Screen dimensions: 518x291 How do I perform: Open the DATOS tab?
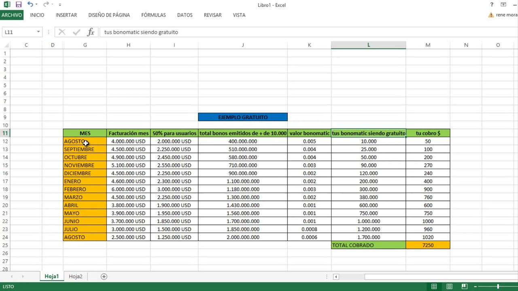(x=185, y=15)
